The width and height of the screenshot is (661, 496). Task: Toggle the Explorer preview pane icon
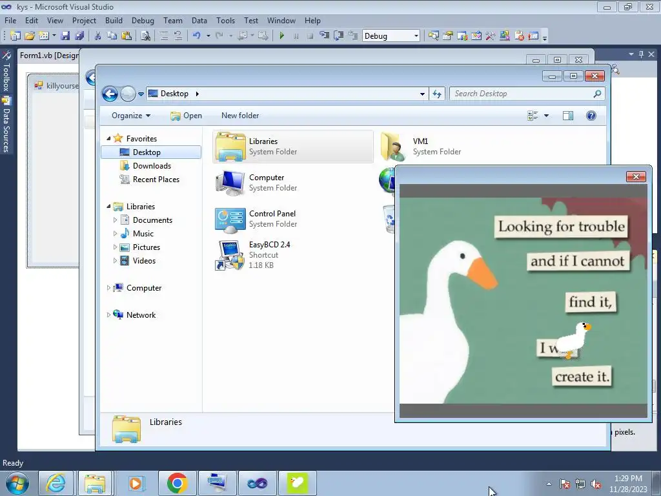pos(568,116)
